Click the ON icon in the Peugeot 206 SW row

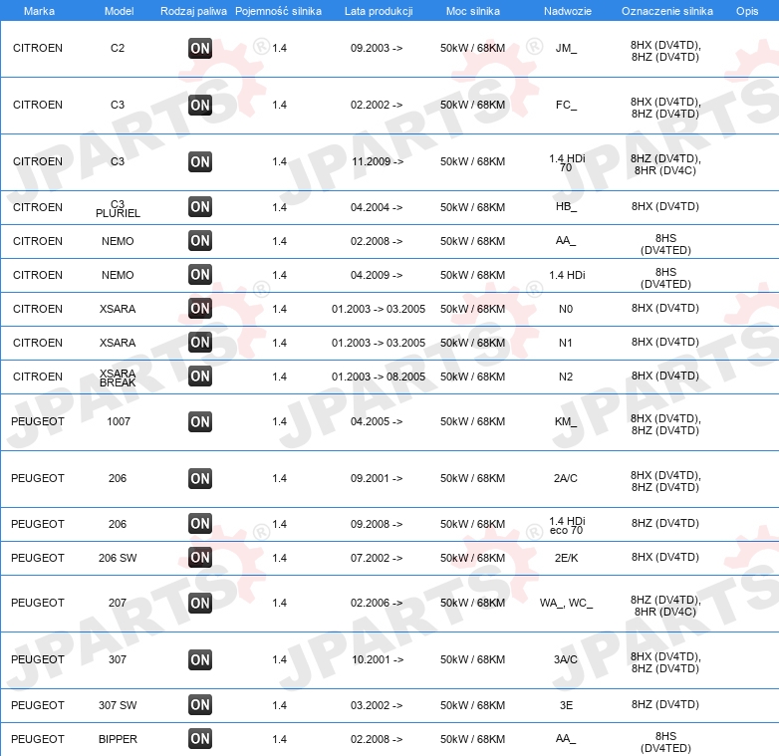coord(200,558)
